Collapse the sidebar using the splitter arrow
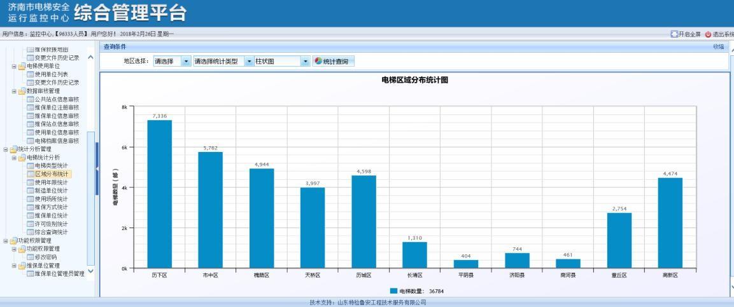734x307 pixels. pyautogui.click(x=97, y=168)
